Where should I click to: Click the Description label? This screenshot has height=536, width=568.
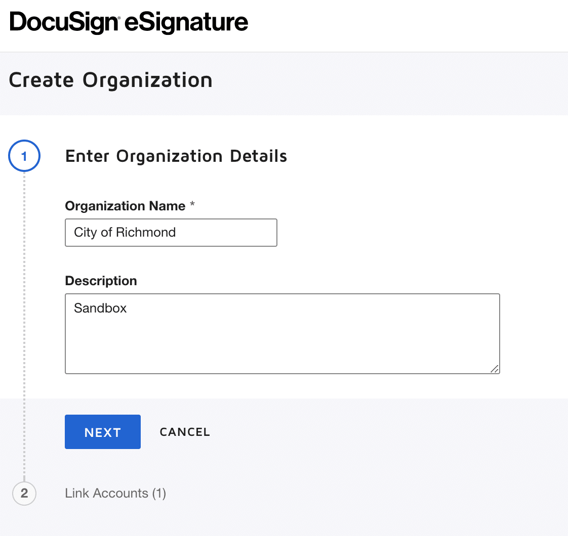[x=101, y=281]
